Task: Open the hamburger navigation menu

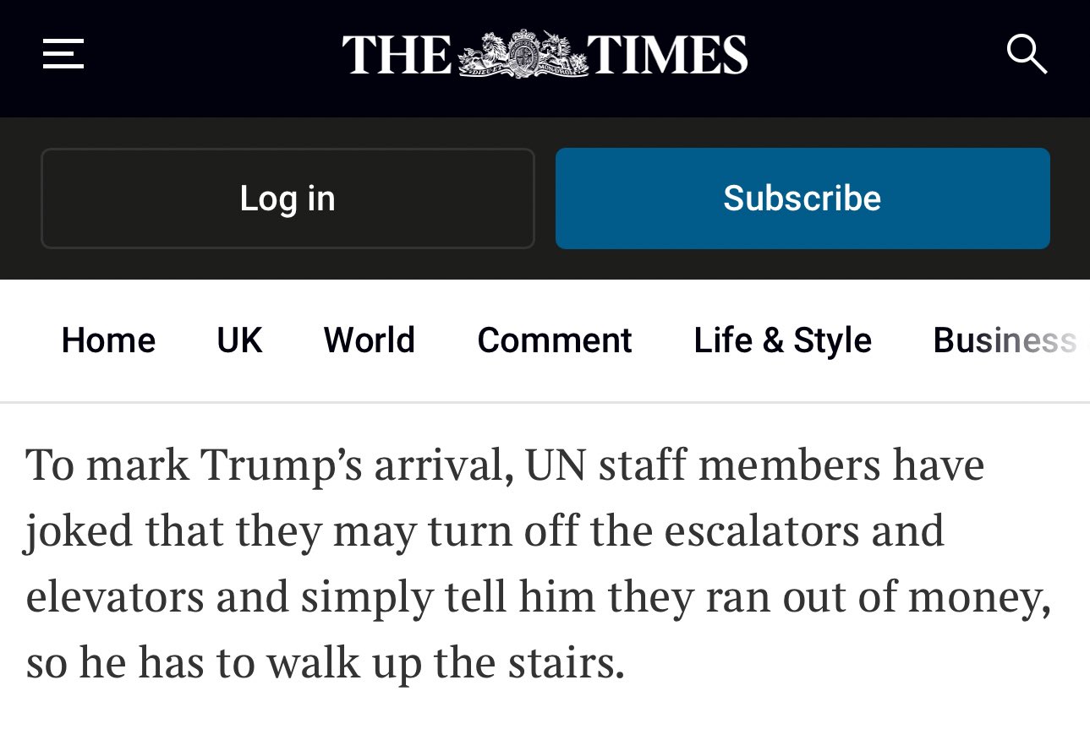Action: tap(63, 54)
